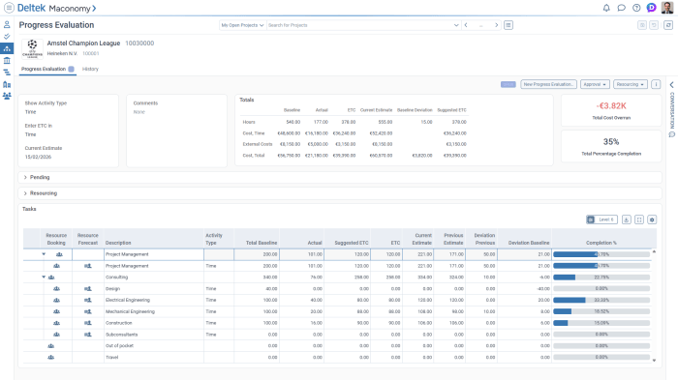
Task: Click the Resource Booking icon in the Mechanical Engineering row
Action: click(56, 311)
